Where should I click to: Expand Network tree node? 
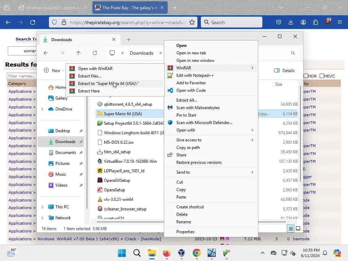(x=42, y=218)
